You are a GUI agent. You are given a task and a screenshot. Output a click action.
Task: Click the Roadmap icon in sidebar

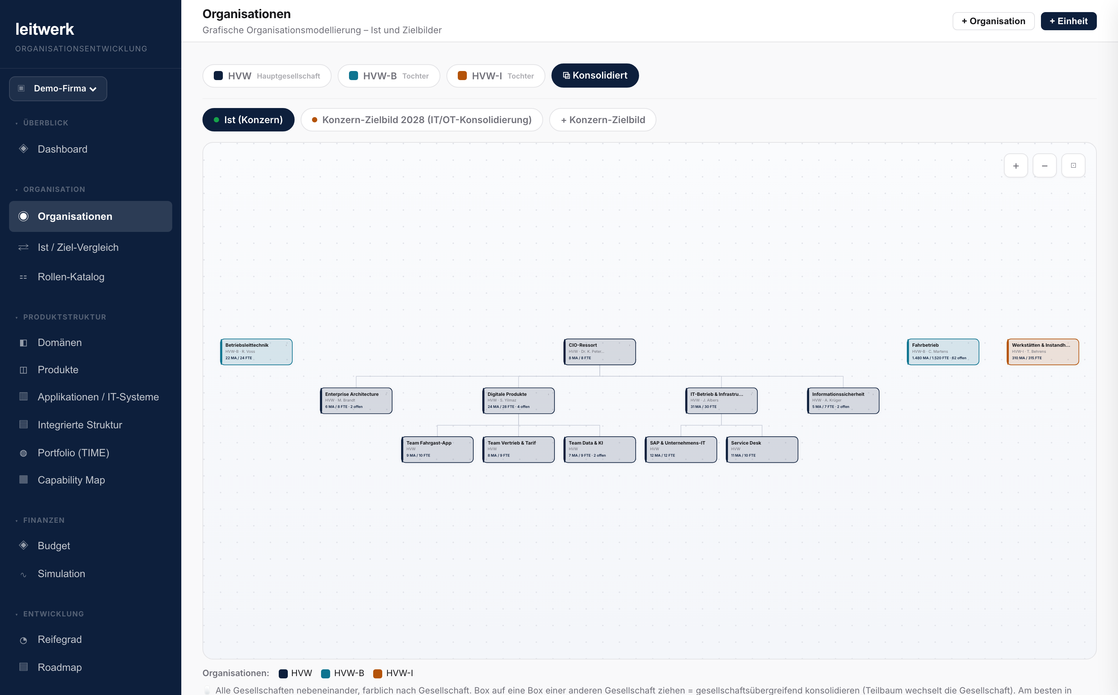pyautogui.click(x=23, y=667)
